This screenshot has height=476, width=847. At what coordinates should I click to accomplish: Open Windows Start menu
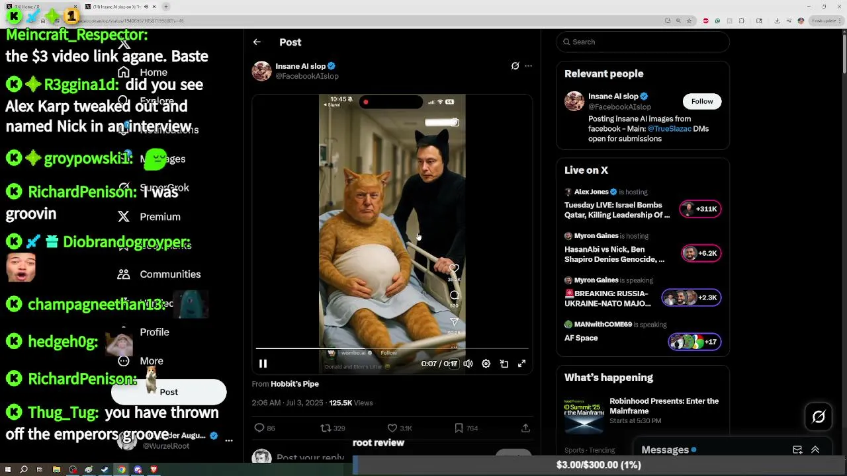pos(8,469)
